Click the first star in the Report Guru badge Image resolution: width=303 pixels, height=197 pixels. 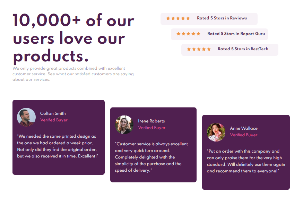coord(179,34)
